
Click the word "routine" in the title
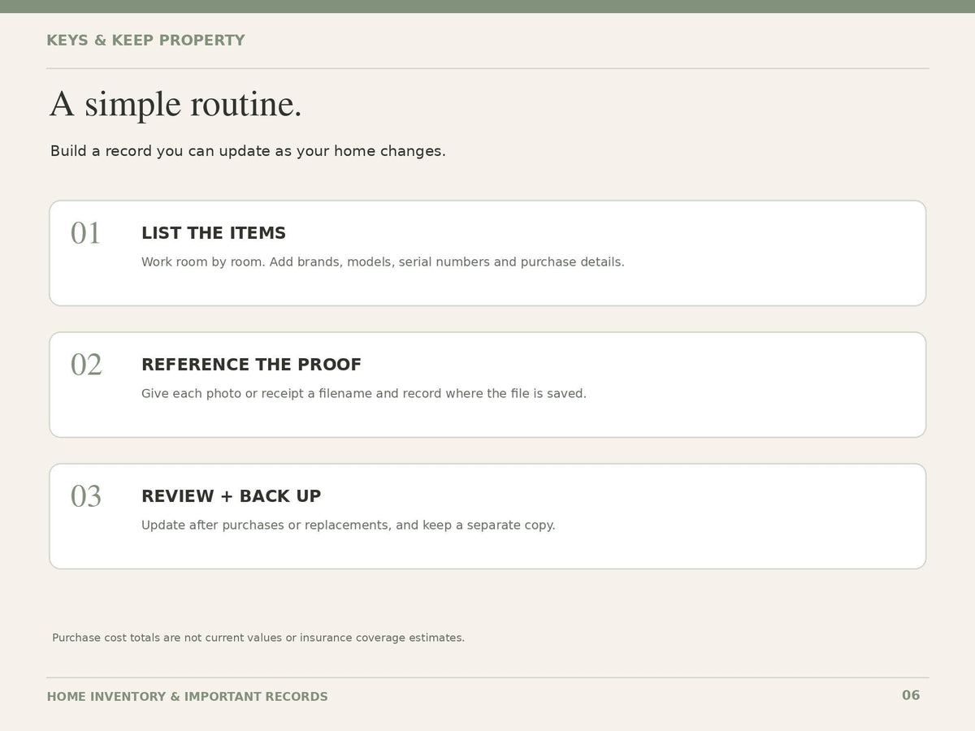(x=246, y=104)
